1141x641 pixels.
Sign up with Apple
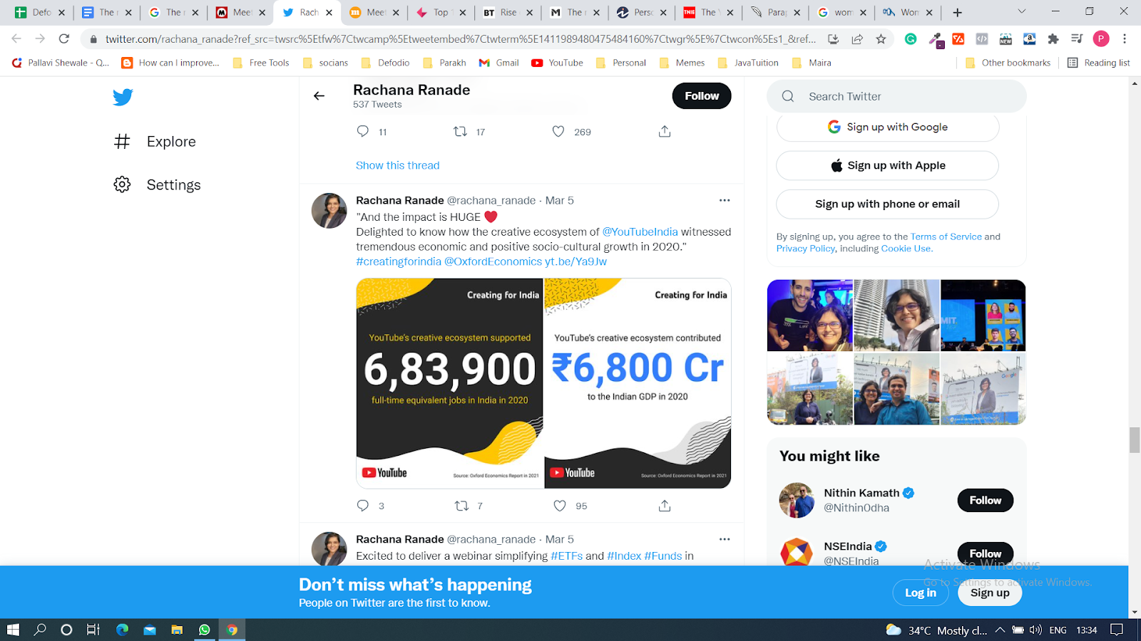[888, 165]
